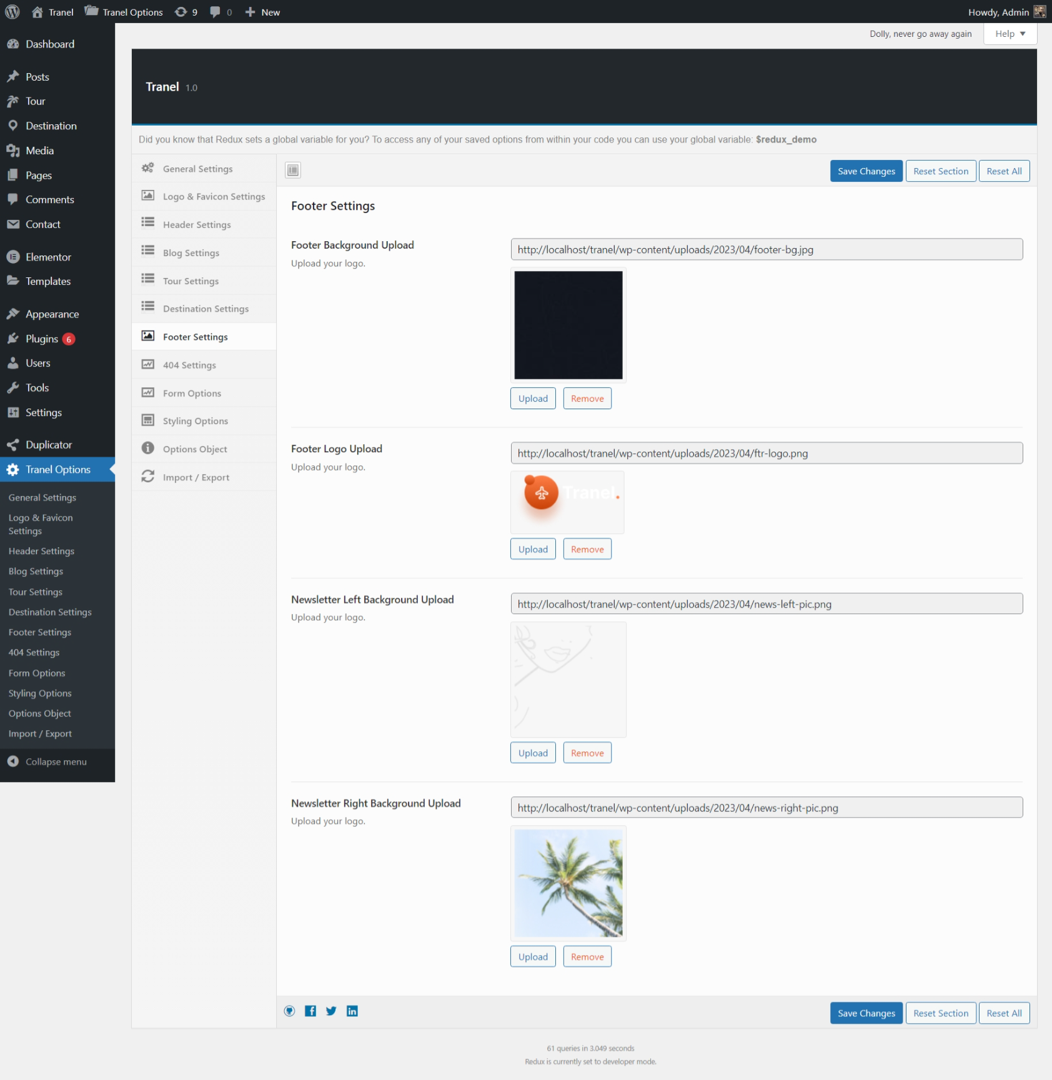Click the Media library icon
This screenshot has width=1052, height=1080.
(x=13, y=151)
